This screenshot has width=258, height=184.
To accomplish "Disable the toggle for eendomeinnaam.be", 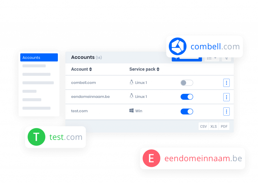I will 187,97.
